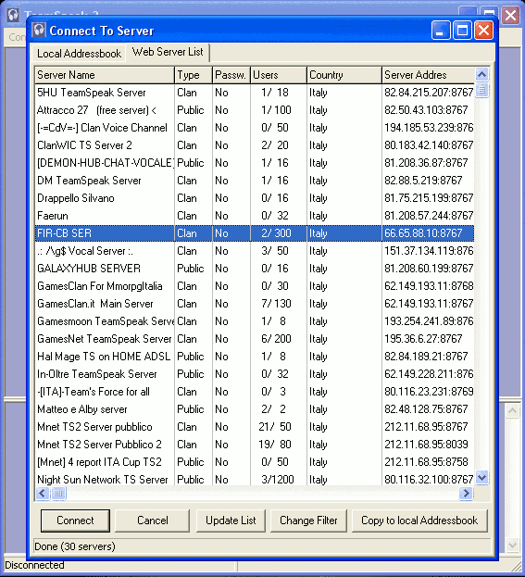Click main window scrollbar down arrow
Viewport: 525px width, 577px height.
(512, 545)
